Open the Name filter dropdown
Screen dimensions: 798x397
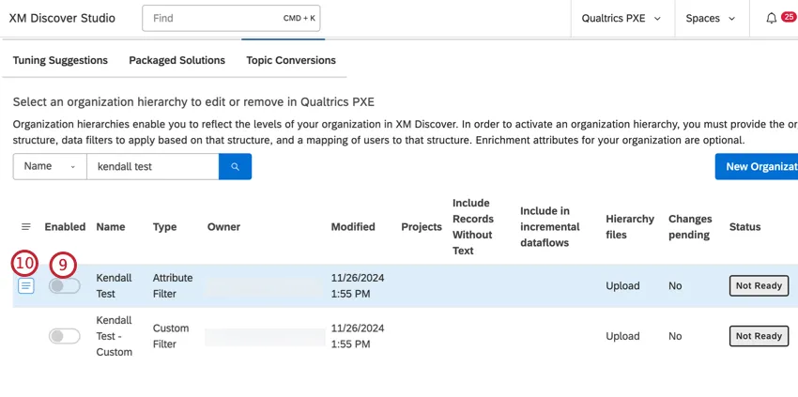pos(50,166)
